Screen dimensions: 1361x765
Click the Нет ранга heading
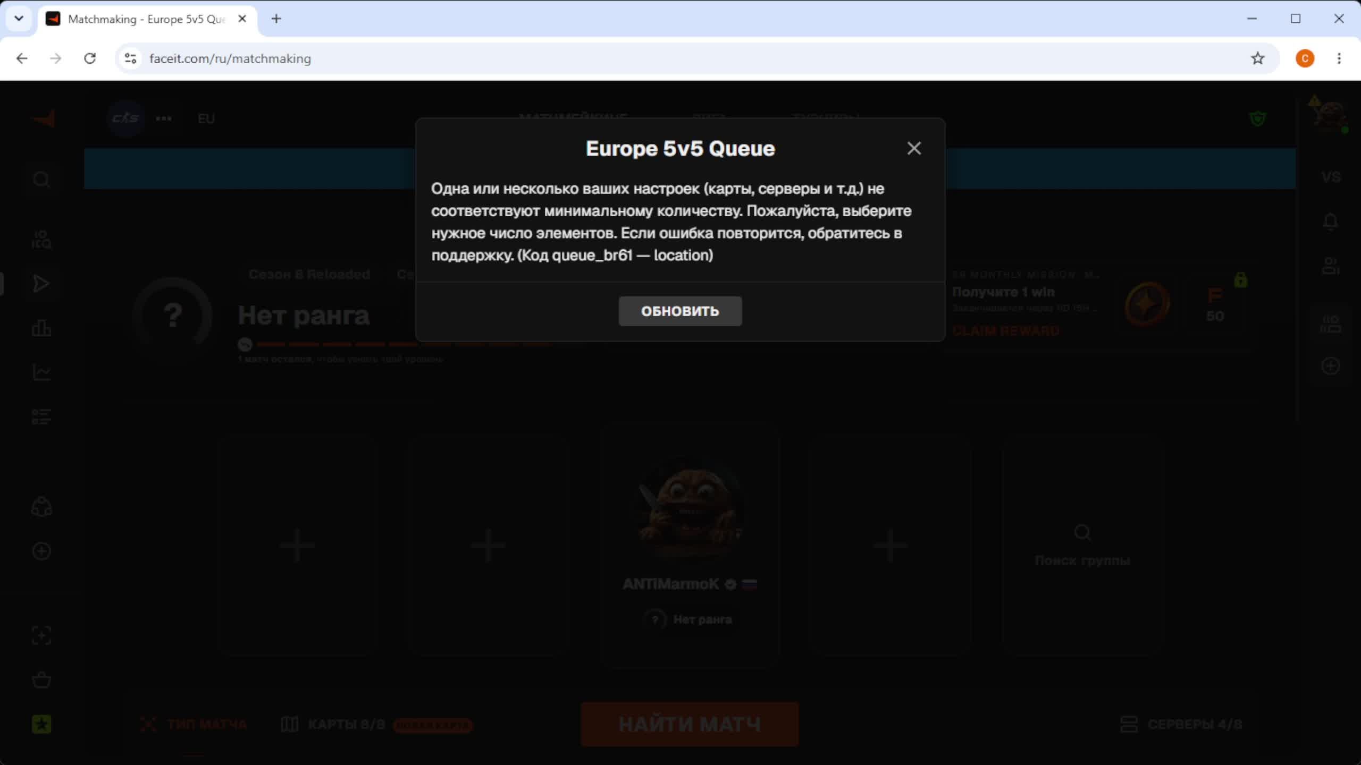tap(304, 316)
